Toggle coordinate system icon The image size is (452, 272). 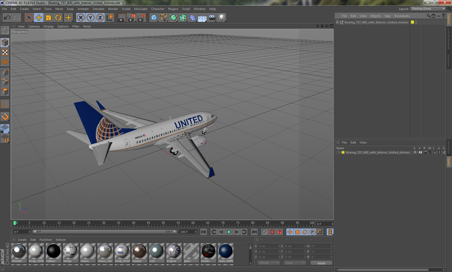click(110, 18)
